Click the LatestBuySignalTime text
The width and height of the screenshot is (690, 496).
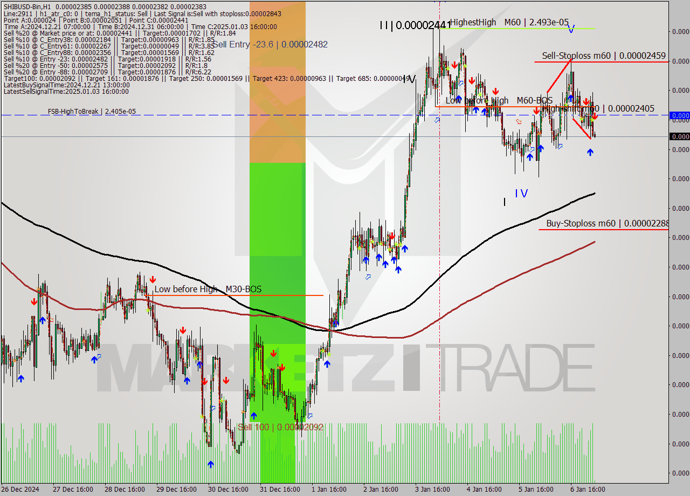point(66,85)
